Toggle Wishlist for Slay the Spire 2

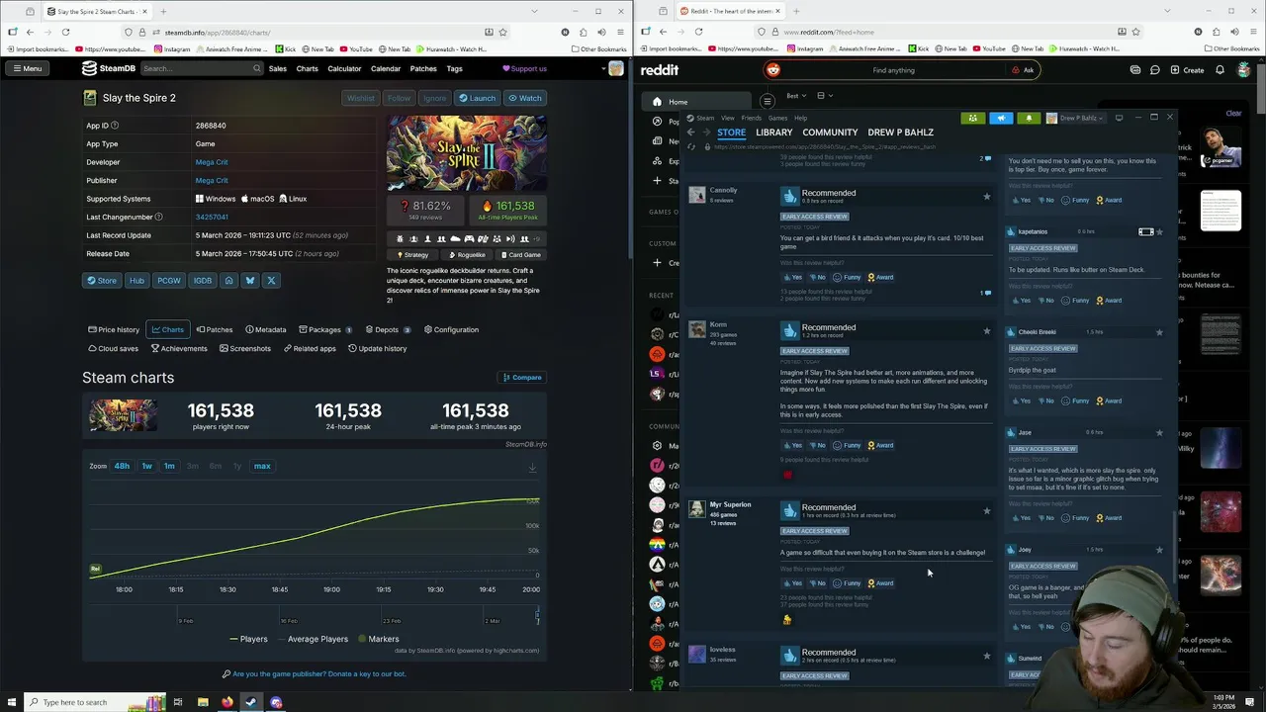pyautogui.click(x=361, y=98)
